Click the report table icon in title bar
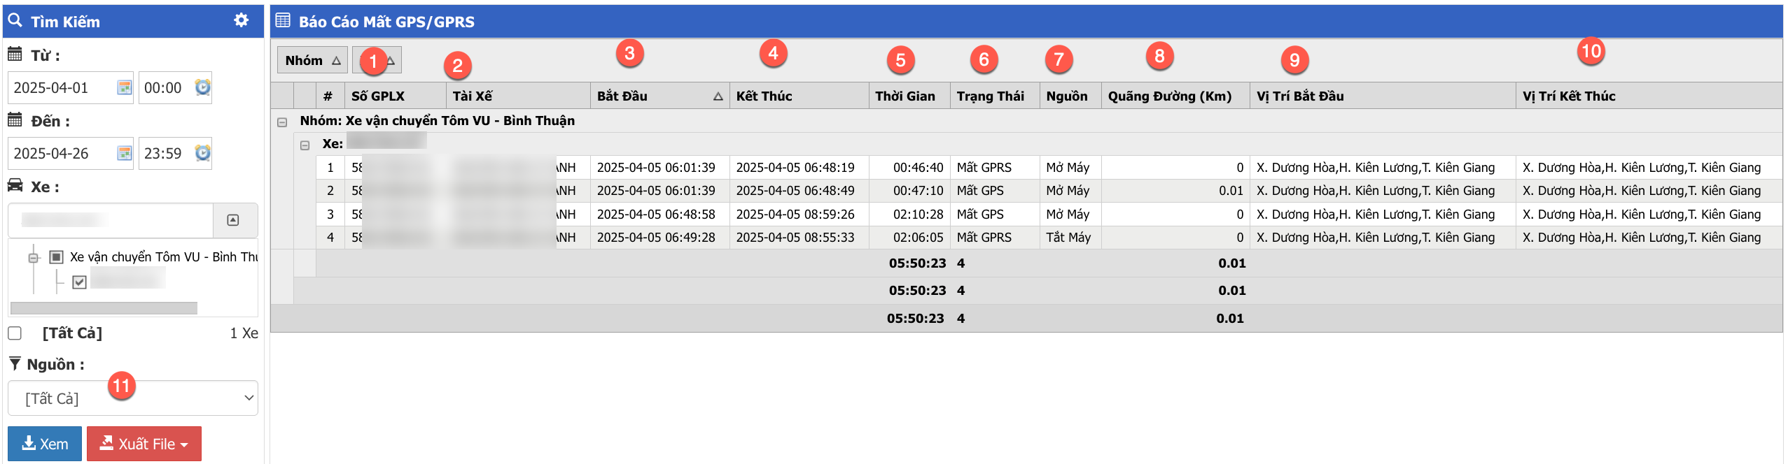 283,20
